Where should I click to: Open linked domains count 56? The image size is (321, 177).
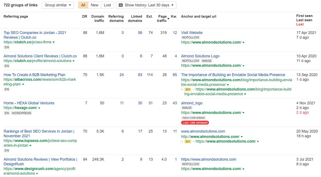click(140, 33)
